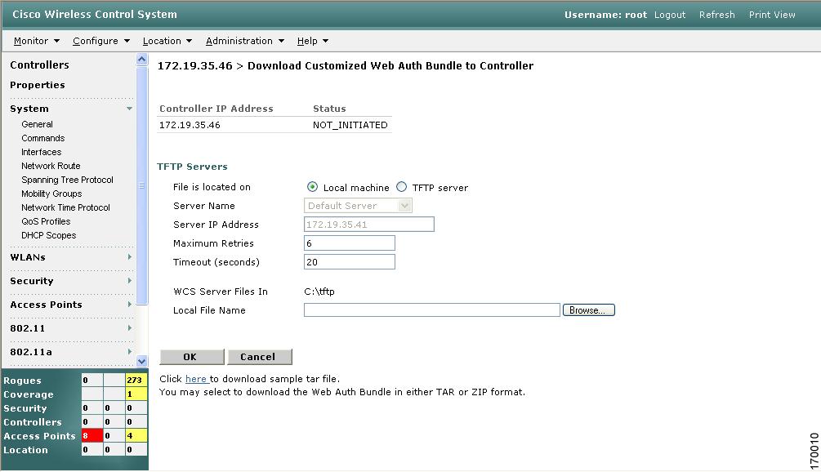Click the Logout link
Viewport: 821px width, 472px height.
click(x=670, y=15)
